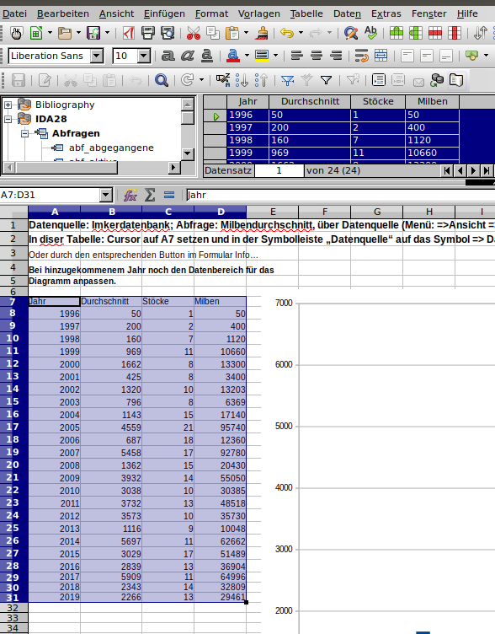Sort data source descending
495x634 pixels.
pos(261,80)
